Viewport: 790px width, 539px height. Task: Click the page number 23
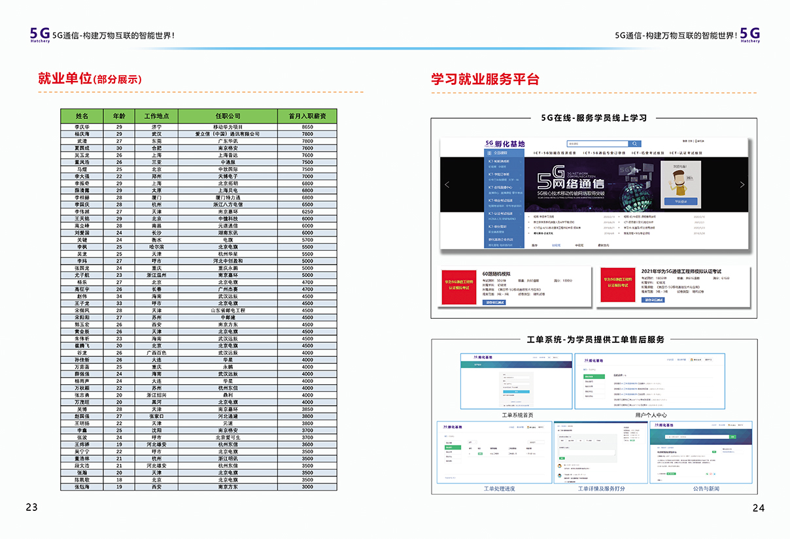[x=32, y=507]
